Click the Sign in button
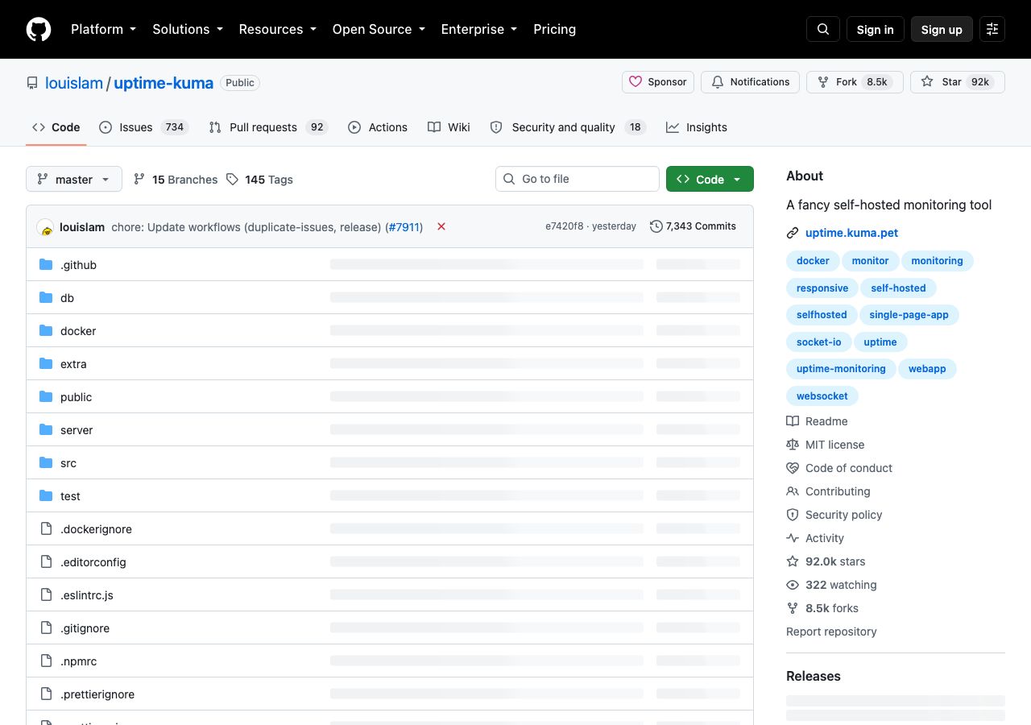 coord(876,29)
